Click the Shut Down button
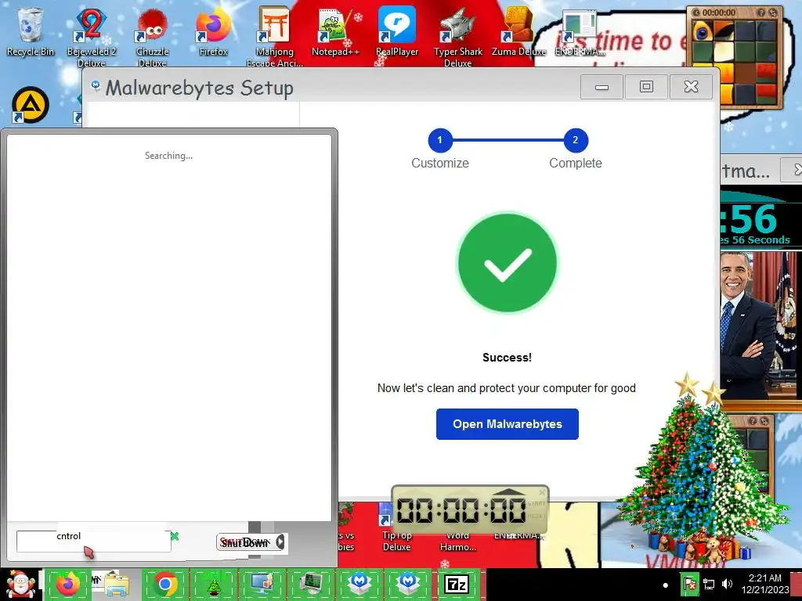The height and width of the screenshot is (601, 802). pos(246,542)
